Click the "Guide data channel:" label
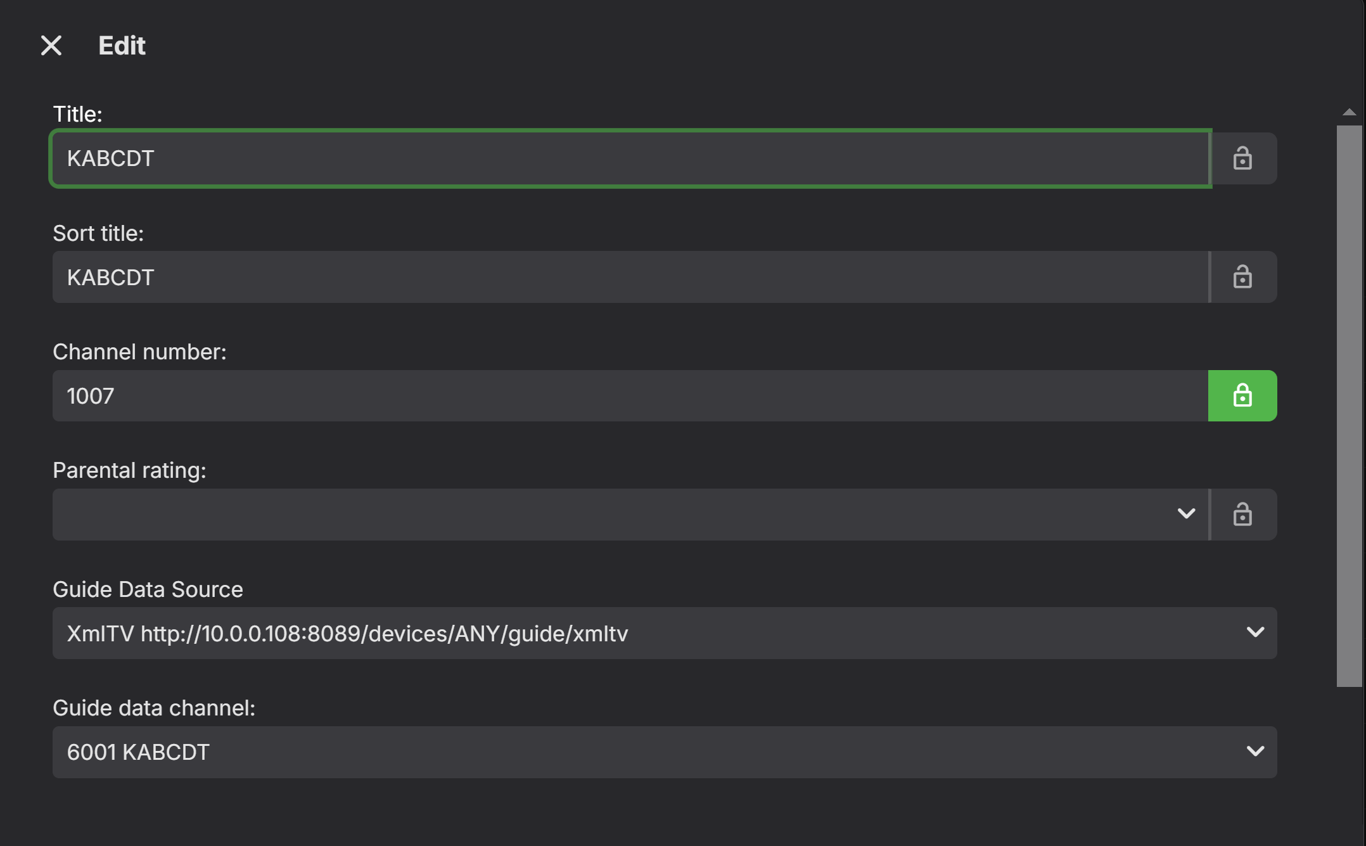1366x846 pixels. click(x=154, y=708)
